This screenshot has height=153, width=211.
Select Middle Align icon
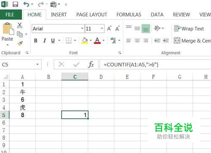tap(137, 29)
